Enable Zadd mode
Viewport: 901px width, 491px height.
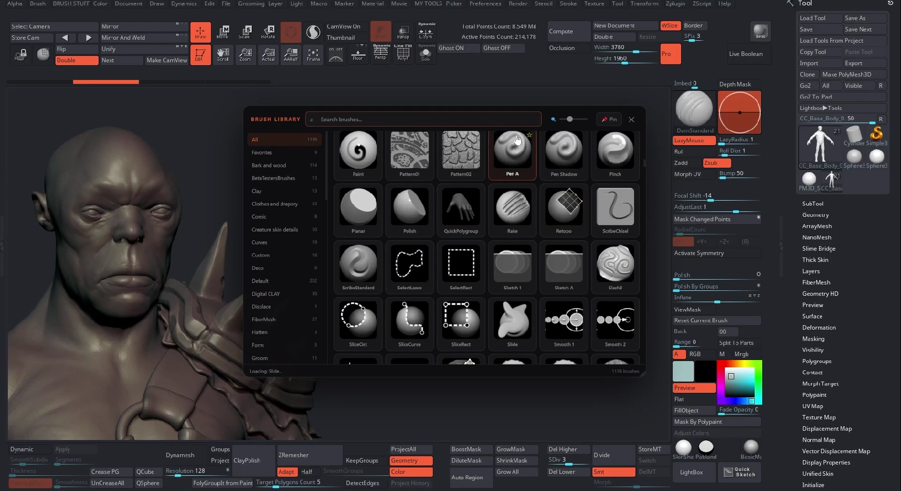coord(687,163)
